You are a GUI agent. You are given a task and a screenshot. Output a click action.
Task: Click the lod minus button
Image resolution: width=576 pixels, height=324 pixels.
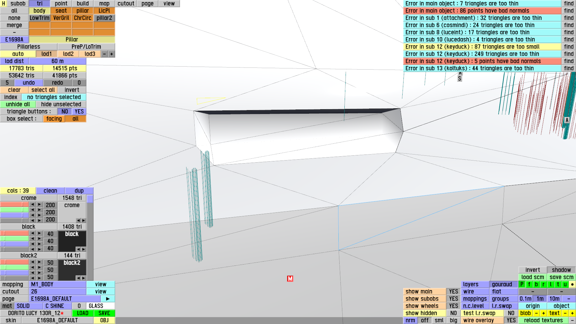(104, 54)
